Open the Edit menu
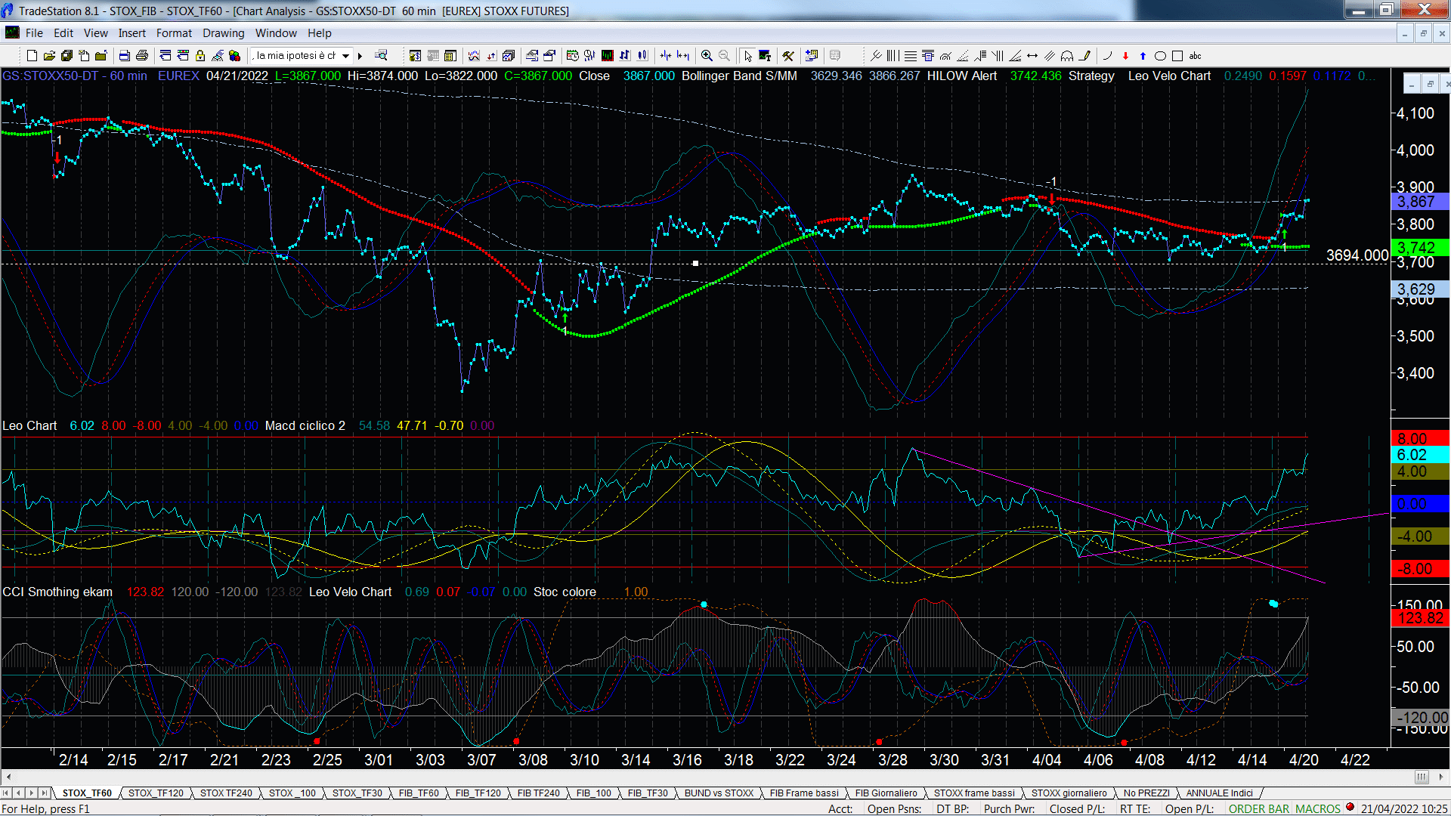Screen dimensions: 1451x816 click(x=63, y=33)
